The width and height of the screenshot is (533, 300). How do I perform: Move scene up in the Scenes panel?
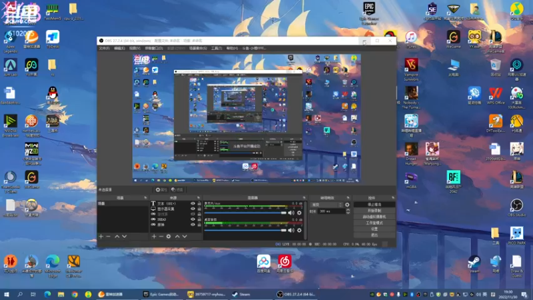click(117, 237)
